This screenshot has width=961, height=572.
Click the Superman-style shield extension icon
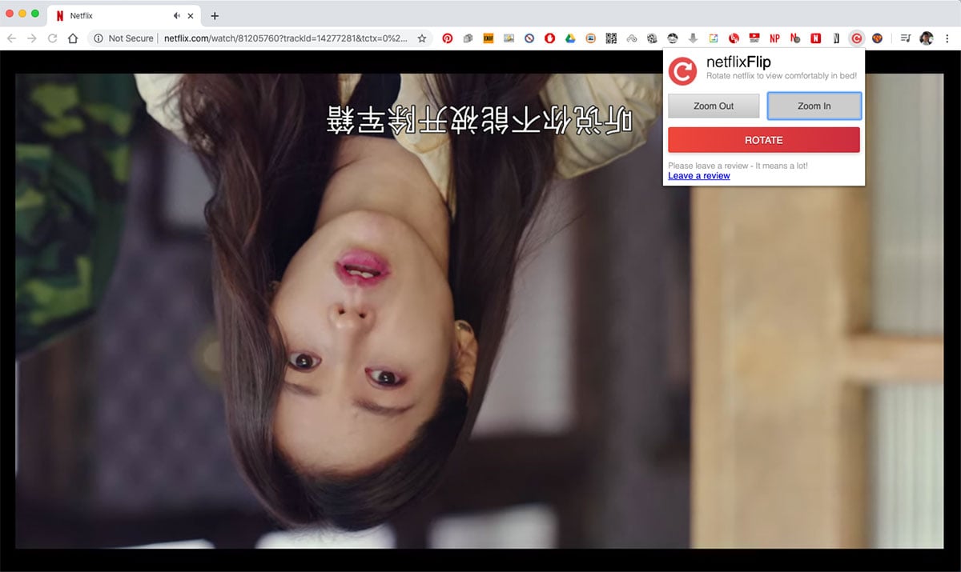coord(878,38)
